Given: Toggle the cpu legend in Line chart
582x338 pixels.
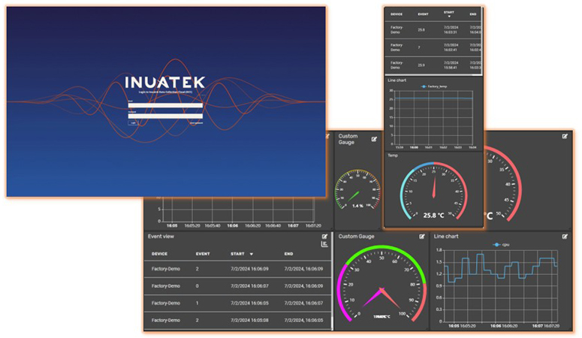Looking at the screenshot, I should coord(501,244).
